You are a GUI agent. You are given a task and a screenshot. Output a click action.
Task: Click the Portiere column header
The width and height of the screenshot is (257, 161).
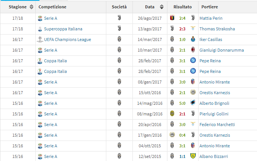210,7
